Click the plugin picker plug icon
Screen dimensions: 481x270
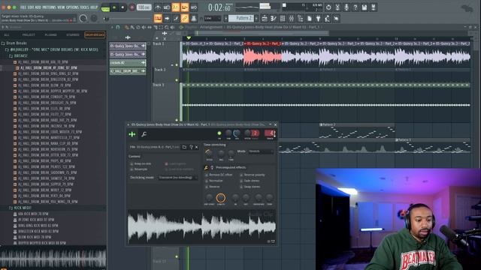318,19
